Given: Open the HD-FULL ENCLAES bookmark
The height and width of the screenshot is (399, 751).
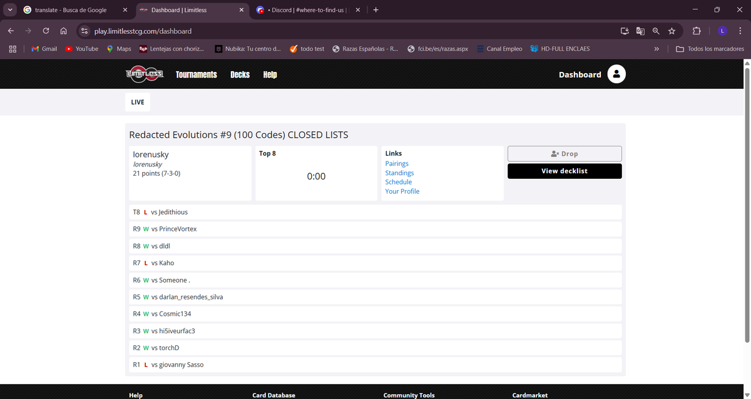Looking at the screenshot, I should 559,49.
